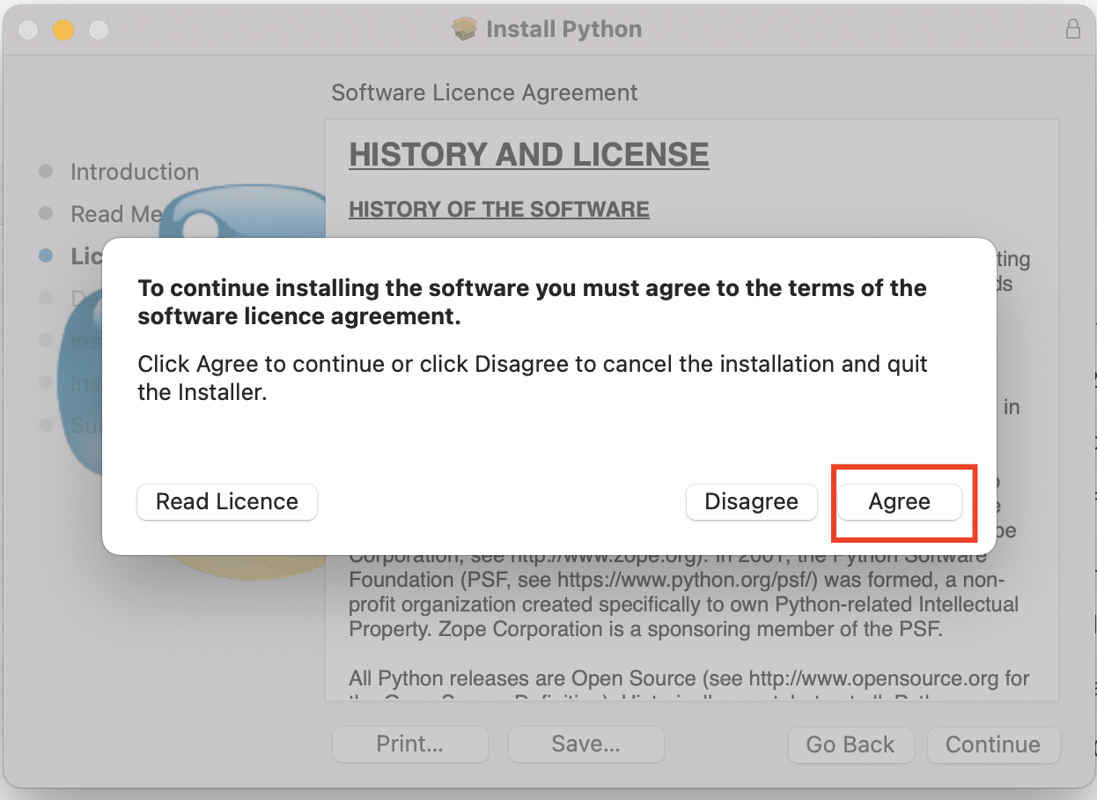The image size is (1097, 800).
Task: Click the Install Python window title
Action: tap(564, 29)
